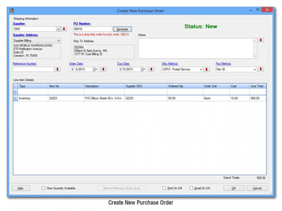The width and height of the screenshot is (282, 211).
Task: Enable Email On OK checkbox
Action: [x=191, y=188]
